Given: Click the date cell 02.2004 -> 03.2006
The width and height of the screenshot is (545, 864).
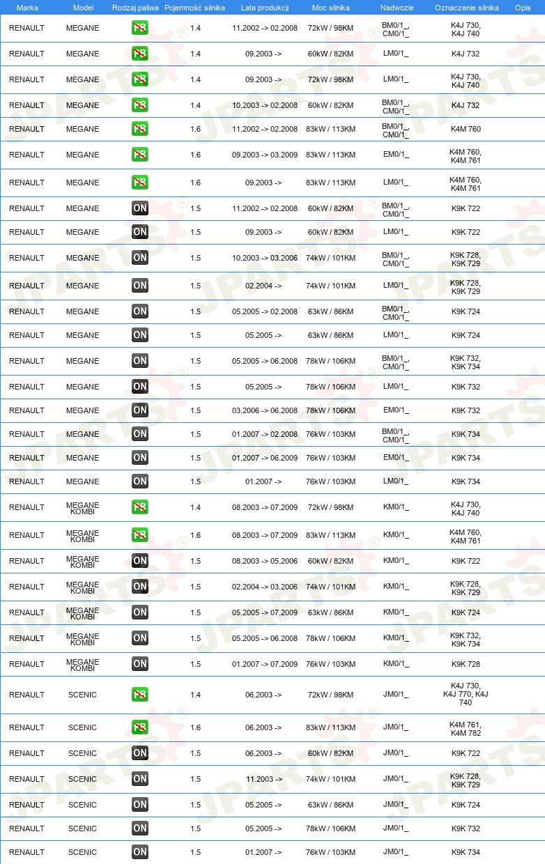Looking at the screenshot, I should (x=265, y=587).
